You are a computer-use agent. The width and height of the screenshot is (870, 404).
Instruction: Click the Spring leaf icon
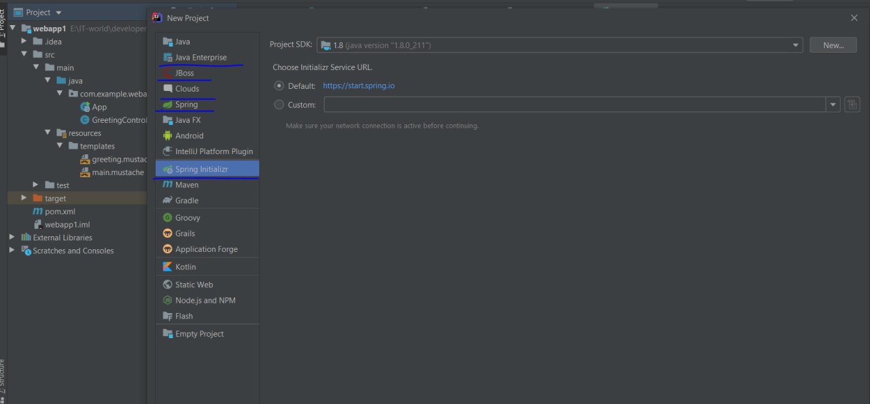[167, 104]
